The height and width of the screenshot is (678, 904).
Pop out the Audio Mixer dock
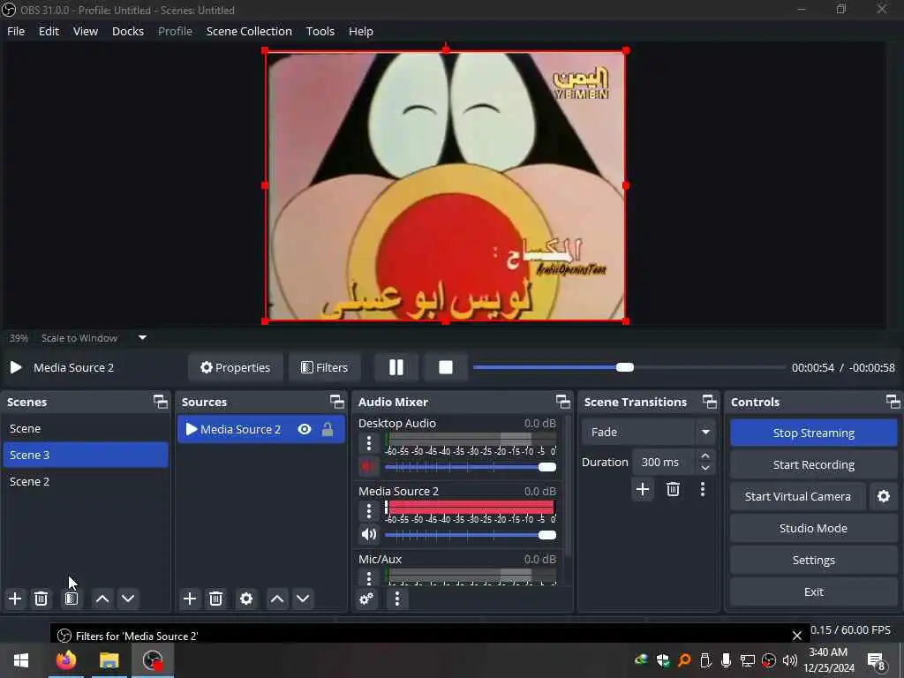point(562,402)
